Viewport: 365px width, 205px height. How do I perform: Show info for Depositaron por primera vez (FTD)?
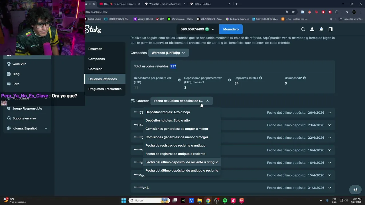179,80
